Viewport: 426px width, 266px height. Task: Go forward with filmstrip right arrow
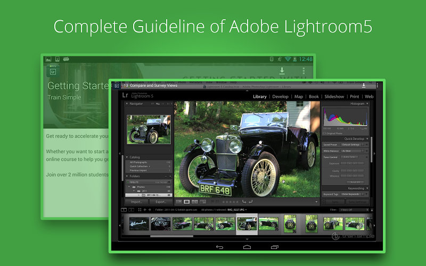point(150,210)
